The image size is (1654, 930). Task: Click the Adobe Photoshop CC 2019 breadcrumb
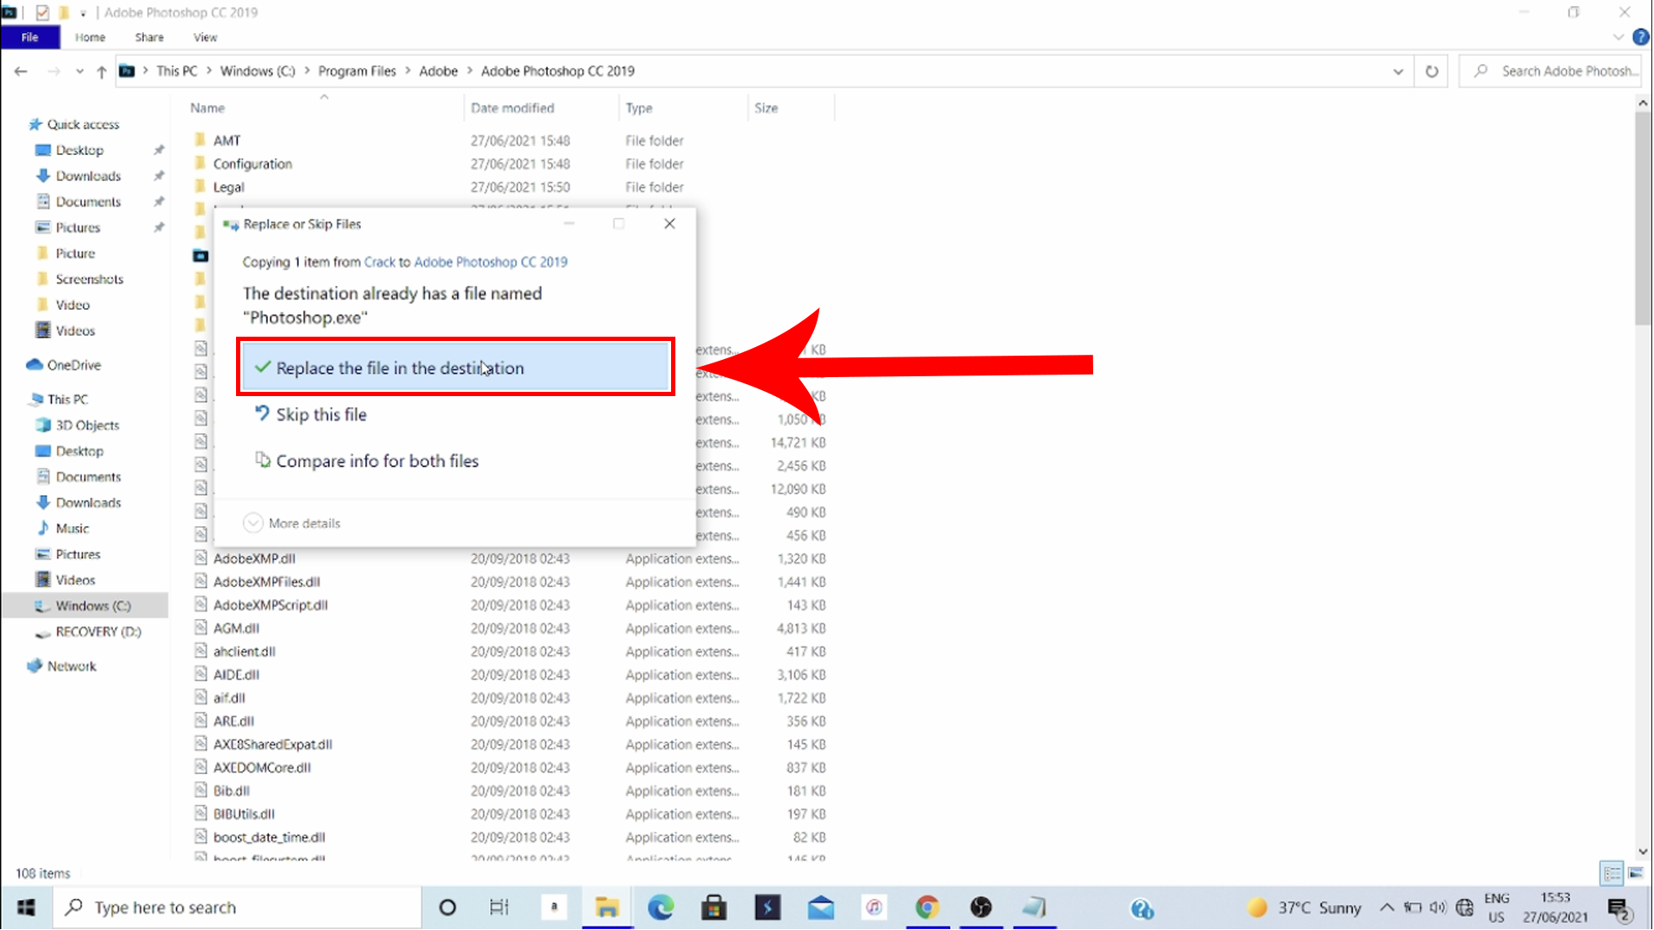coord(557,71)
